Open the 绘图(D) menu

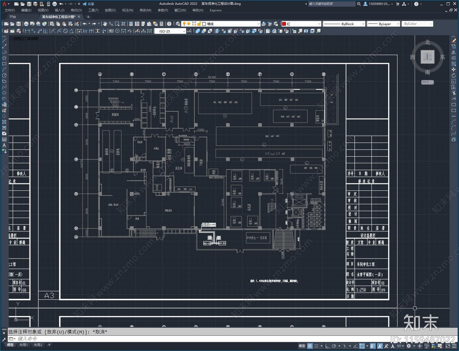point(110,10)
